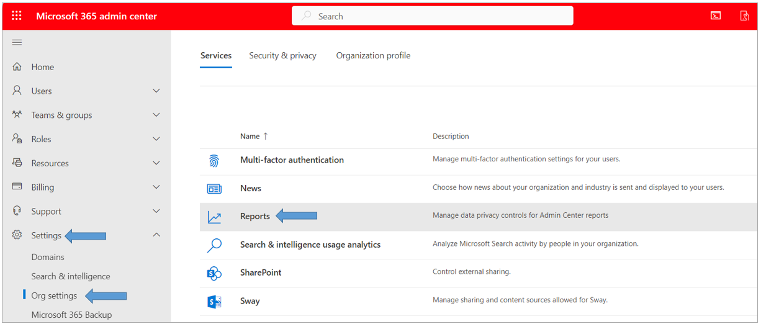The width and height of the screenshot is (761, 324).
Task: Click 'Manage multi-factor authentication settings' description
Action: pyautogui.click(x=526, y=159)
